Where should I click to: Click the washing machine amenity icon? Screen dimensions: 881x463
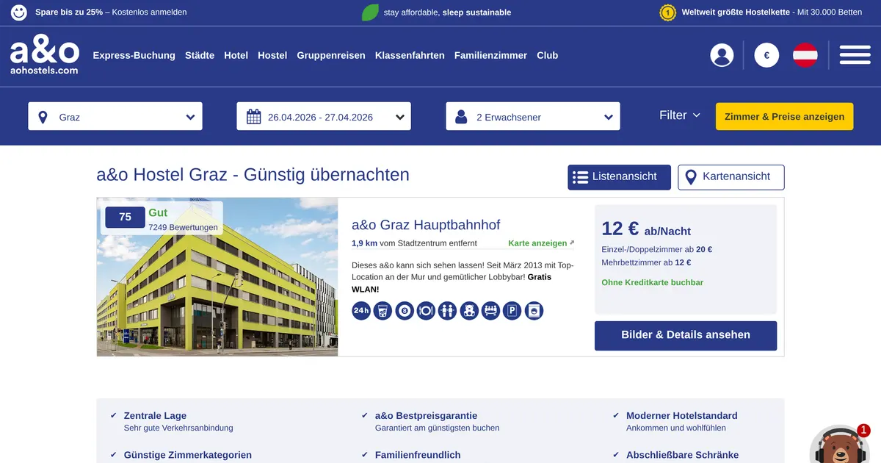point(534,311)
